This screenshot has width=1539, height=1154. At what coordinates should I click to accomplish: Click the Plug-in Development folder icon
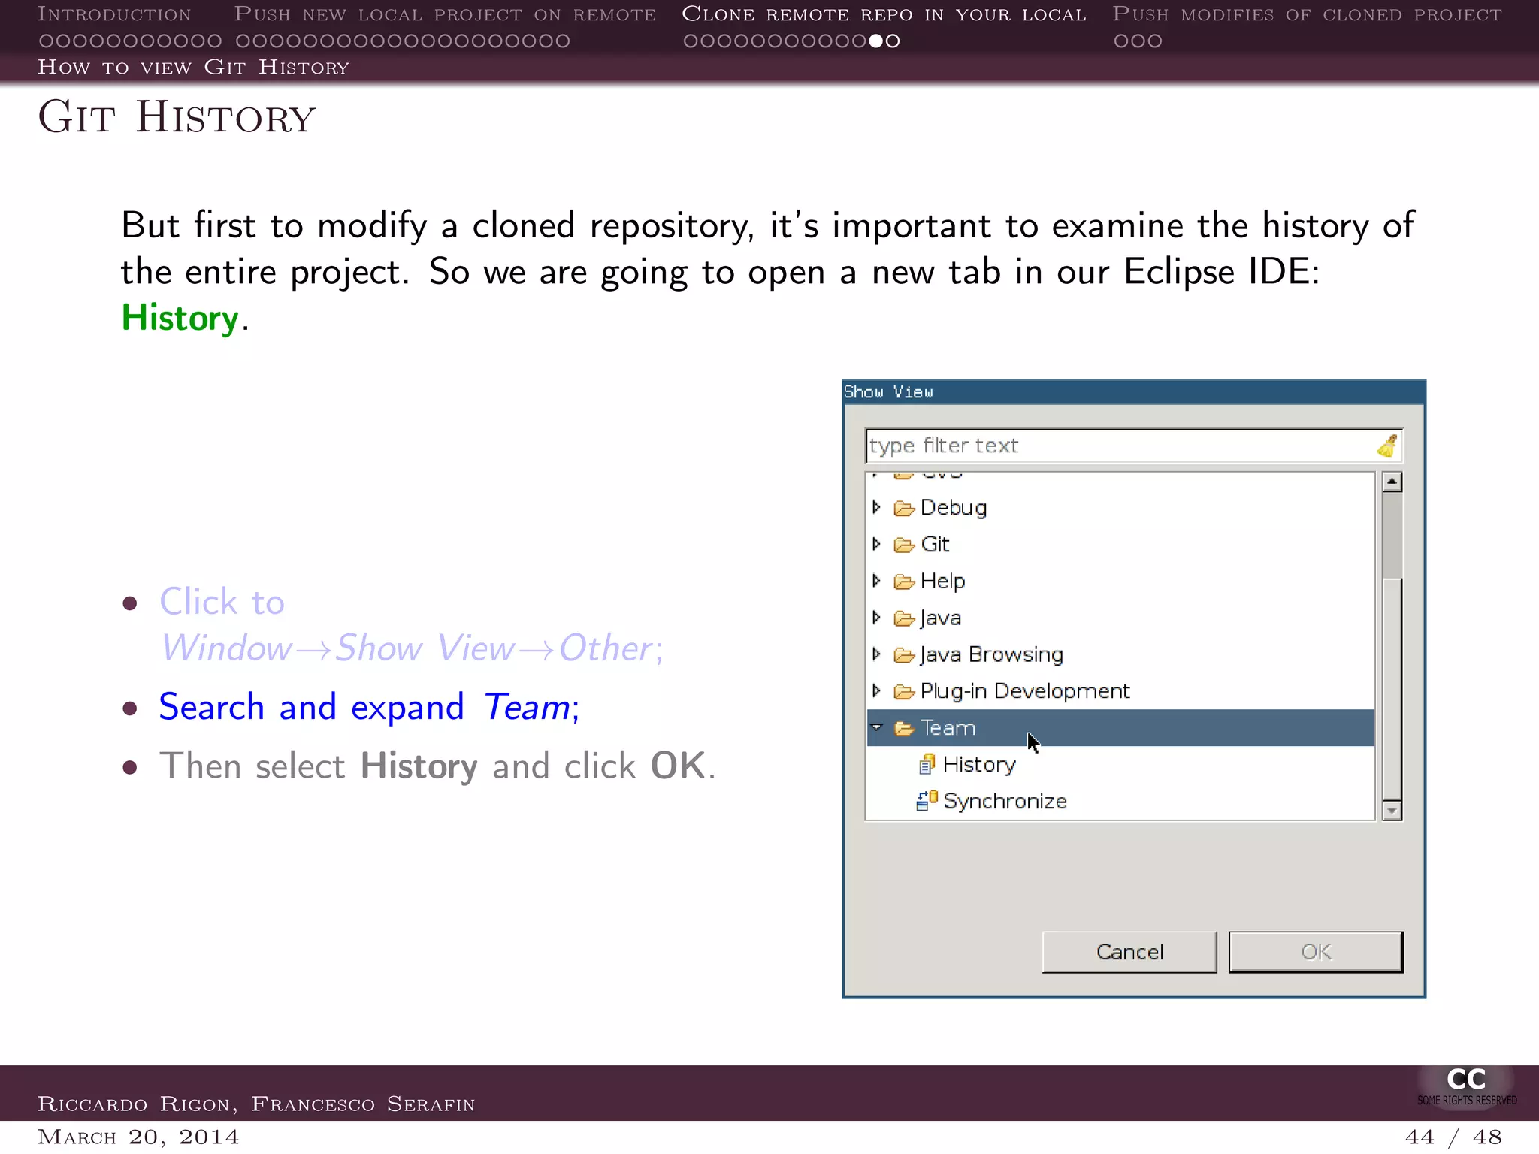click(904, 691)
